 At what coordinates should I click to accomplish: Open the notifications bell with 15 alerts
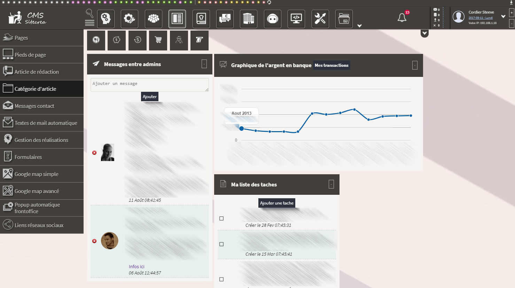pyautogui.click(x=402, y=18)
